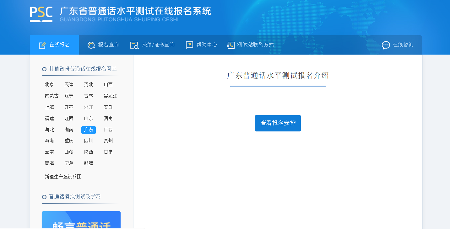Select the 内蒙古 province link
The image size is (450, 229).
tap(52, 96)
